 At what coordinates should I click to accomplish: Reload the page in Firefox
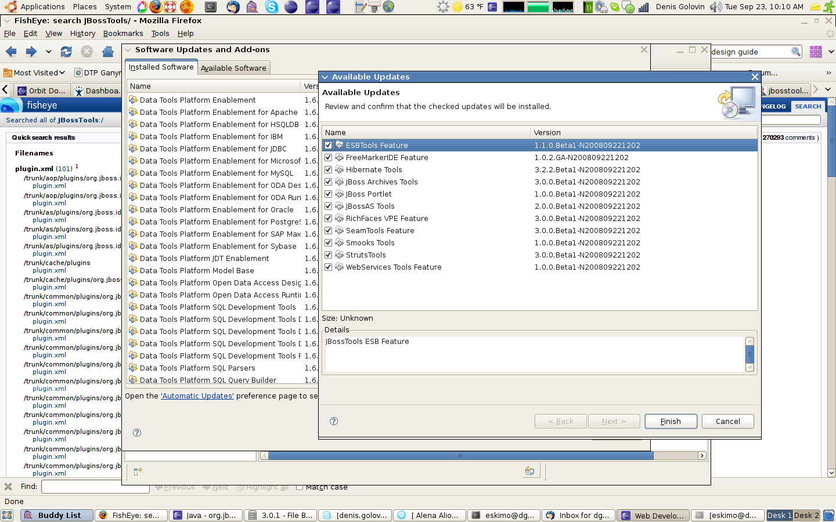(x=66, y=52)
